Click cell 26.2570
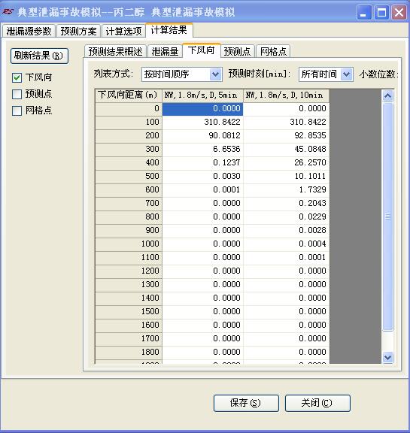The width and height of the screenshot is (410, 433). coord(286,163)
